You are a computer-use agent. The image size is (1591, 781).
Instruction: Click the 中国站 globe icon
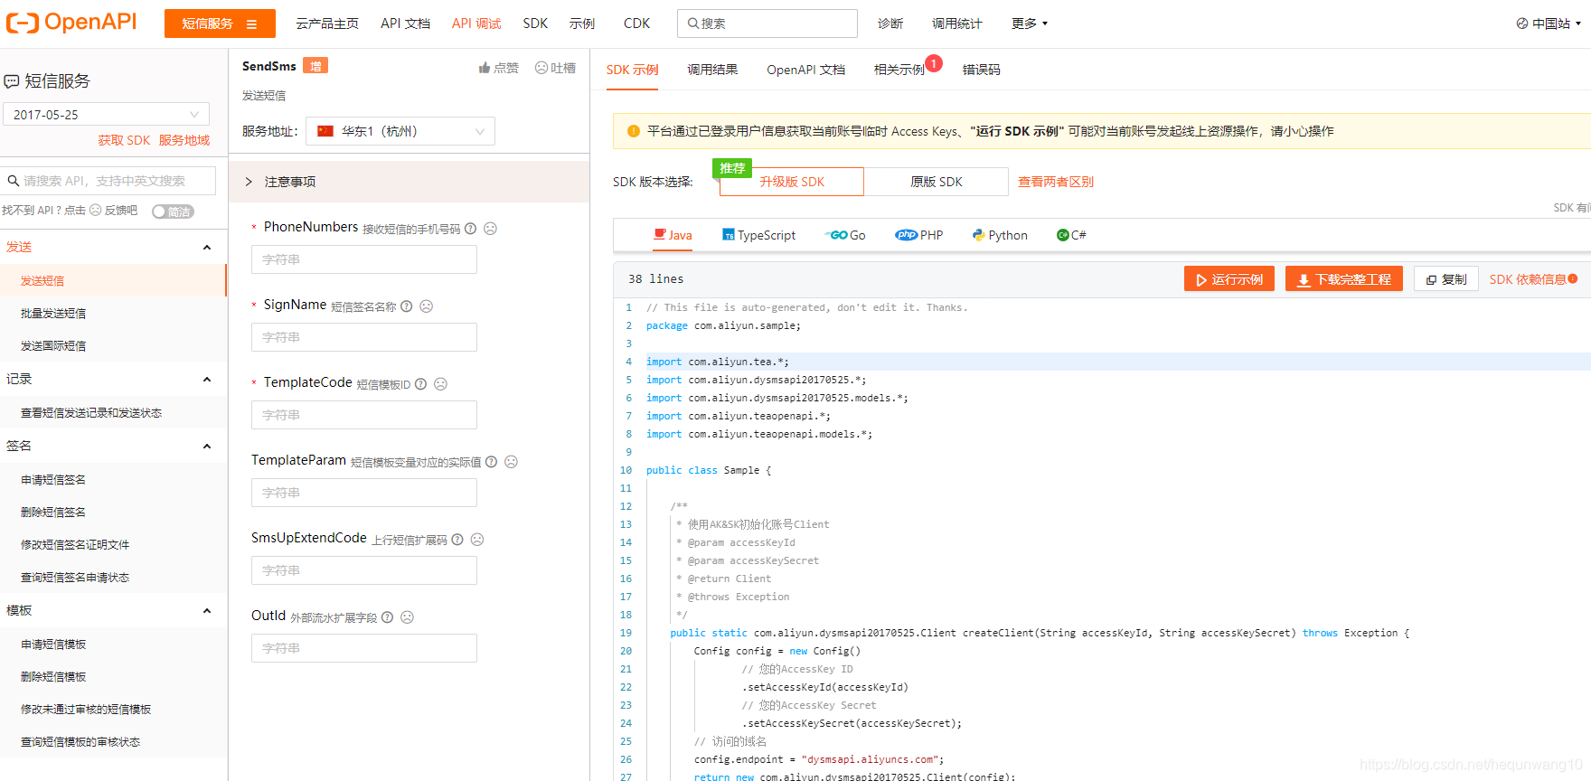(x=1522, y=24)
